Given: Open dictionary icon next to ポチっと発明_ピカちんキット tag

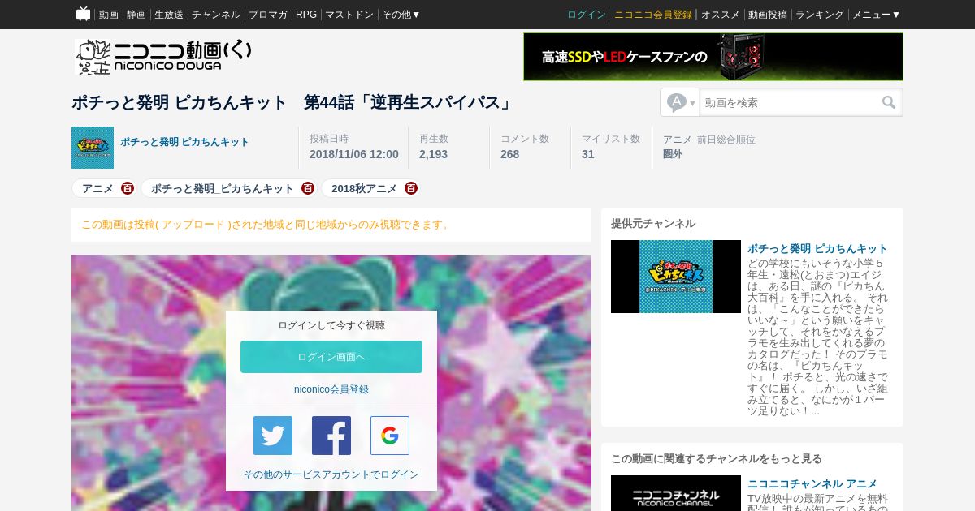Looking at the screenshot, I should click(x=308, y=188).
